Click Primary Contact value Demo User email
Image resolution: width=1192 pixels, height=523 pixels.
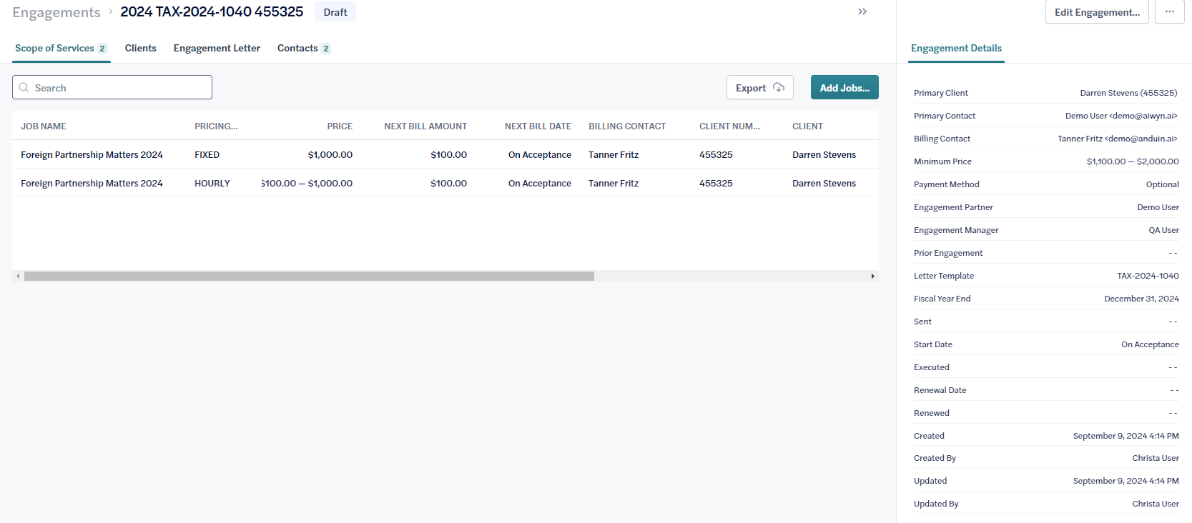click(x=1121, y=116)
